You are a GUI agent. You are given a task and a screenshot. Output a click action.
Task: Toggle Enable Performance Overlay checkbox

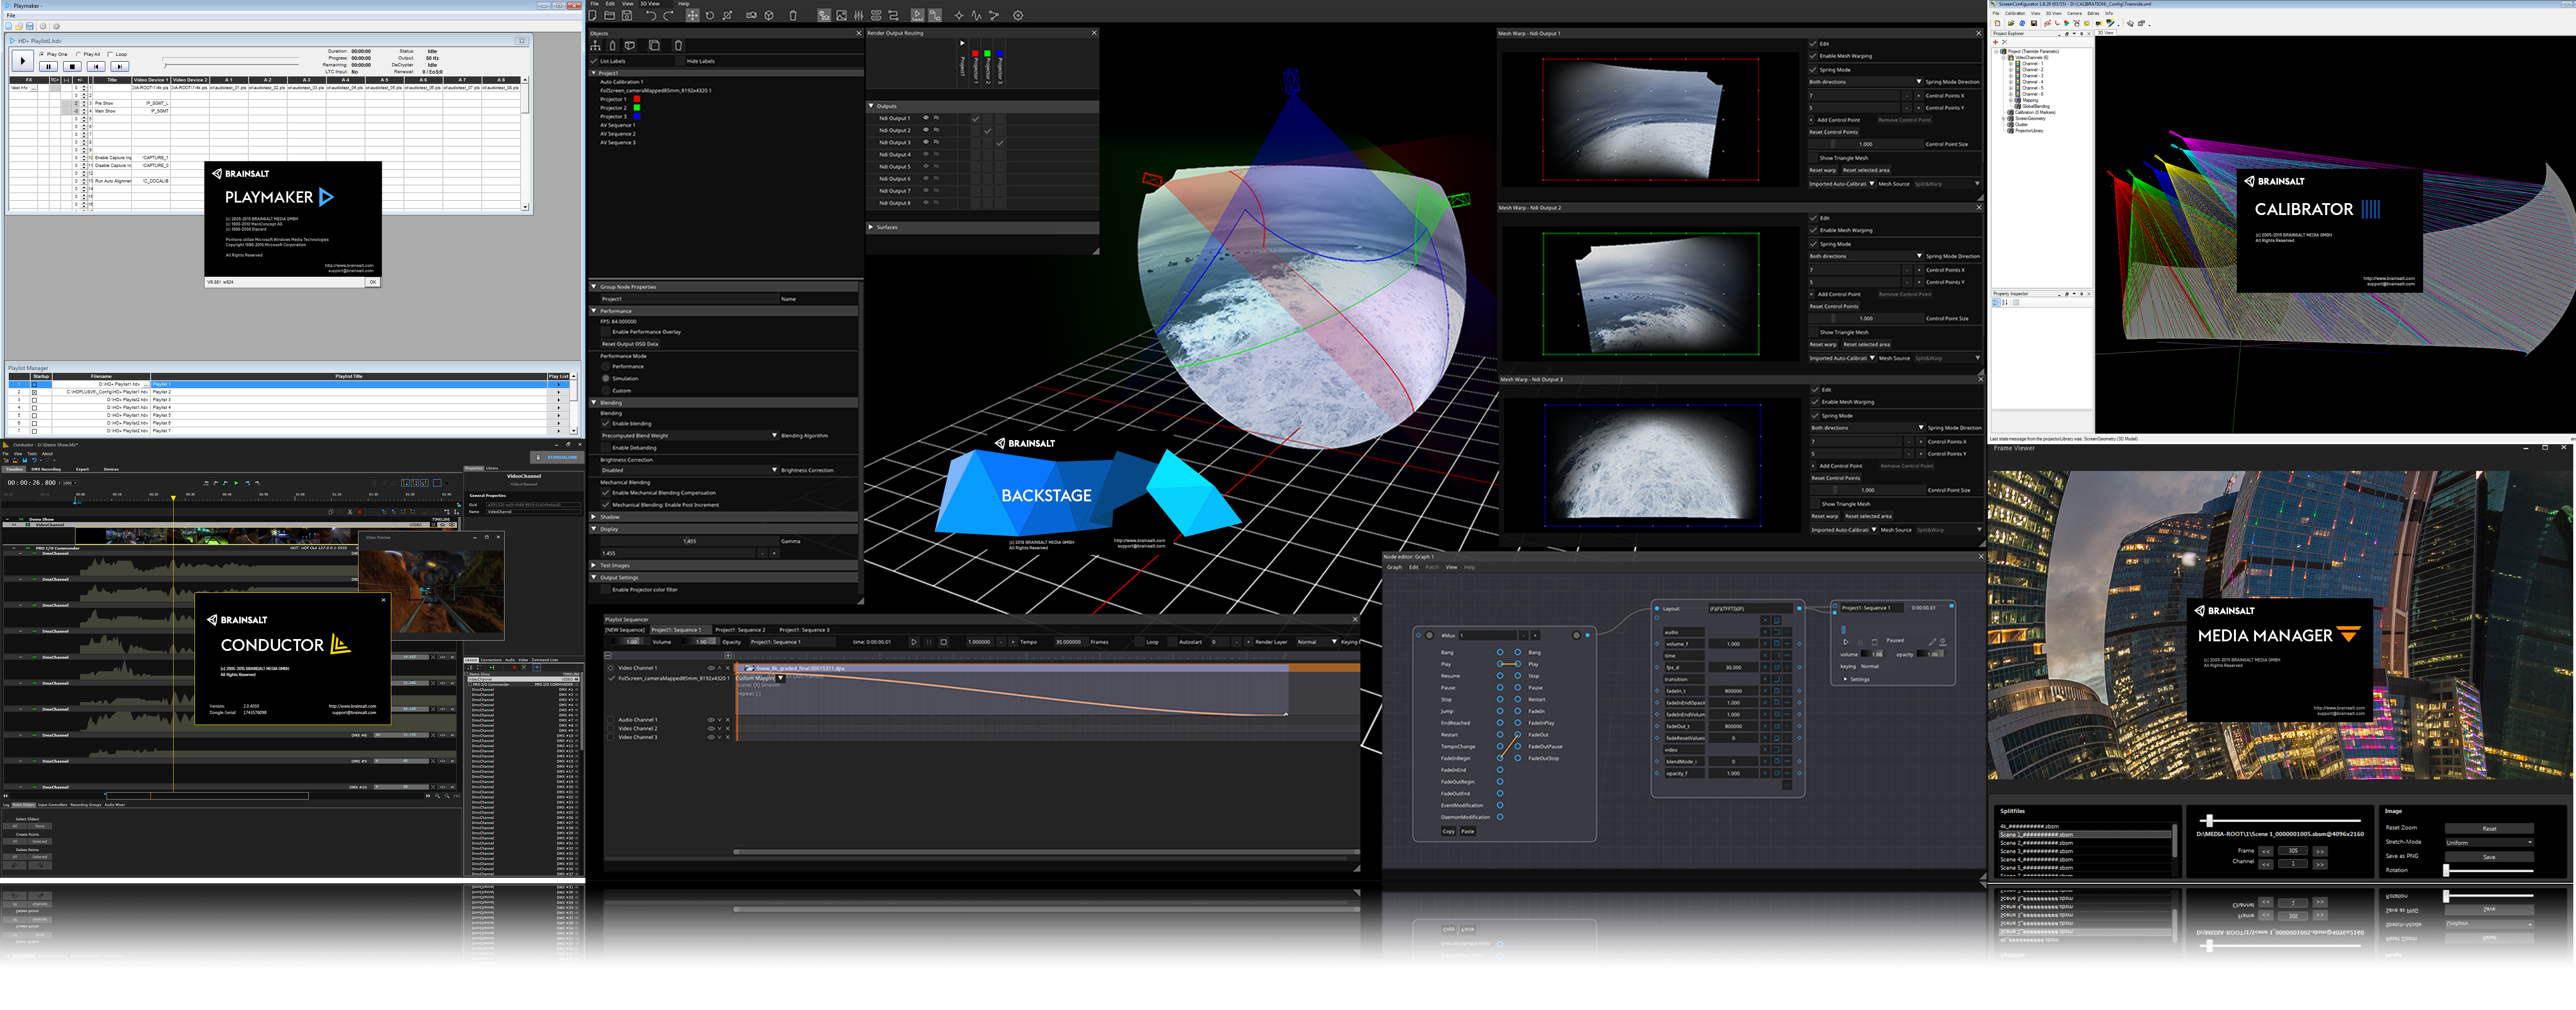point(605,332)
